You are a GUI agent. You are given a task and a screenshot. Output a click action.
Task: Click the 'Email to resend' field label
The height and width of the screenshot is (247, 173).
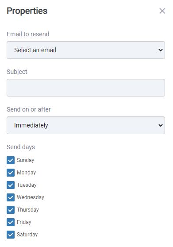(28, 34)
